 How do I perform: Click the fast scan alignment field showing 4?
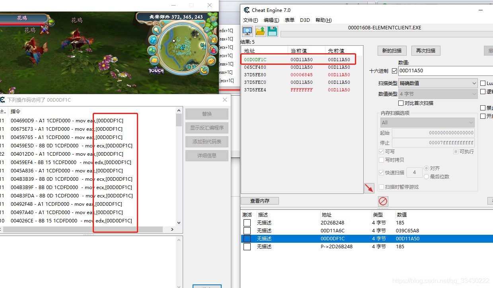click(x=414, y=172)
